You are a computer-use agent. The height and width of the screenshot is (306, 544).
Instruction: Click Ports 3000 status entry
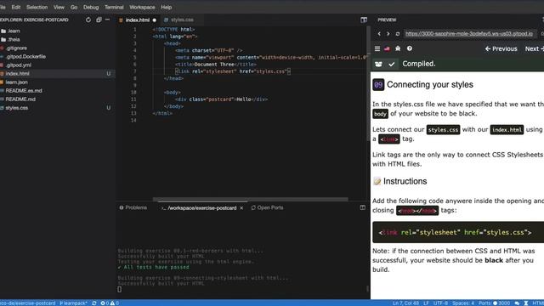[x=495, y=303]
